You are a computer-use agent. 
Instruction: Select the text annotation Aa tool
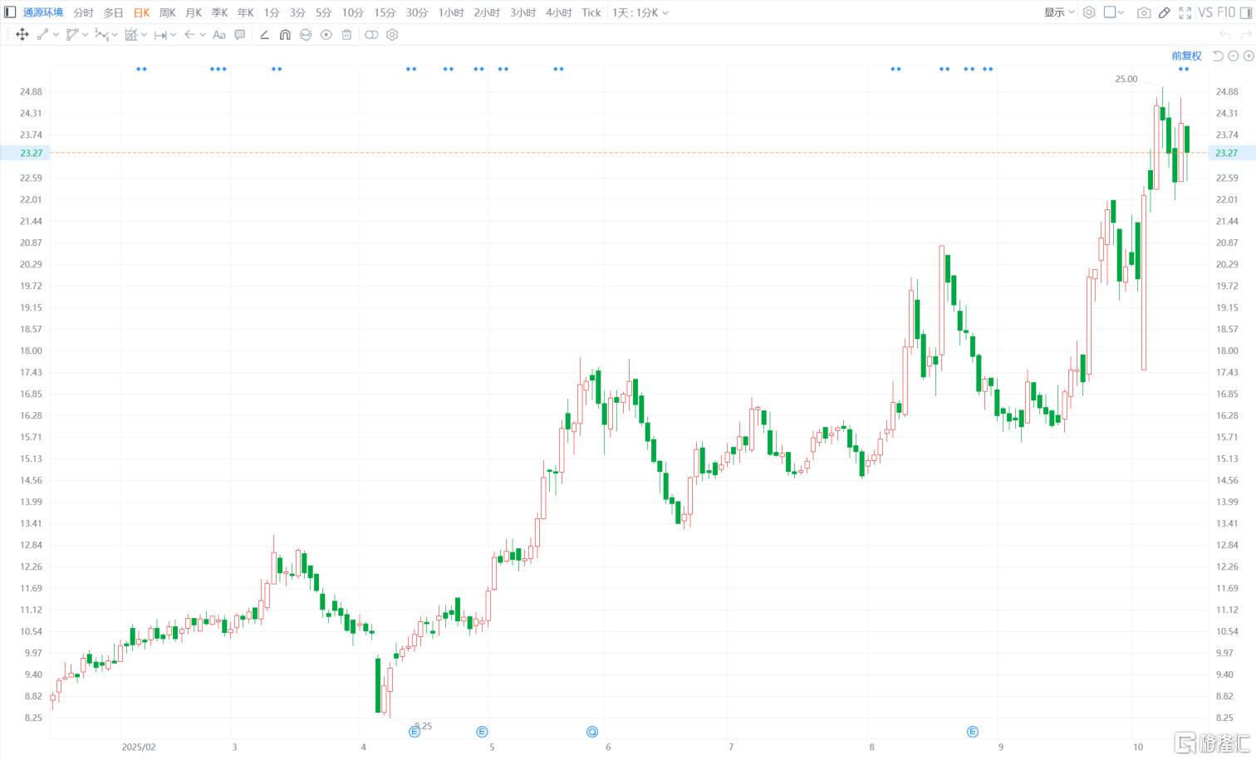click(219, 35)
